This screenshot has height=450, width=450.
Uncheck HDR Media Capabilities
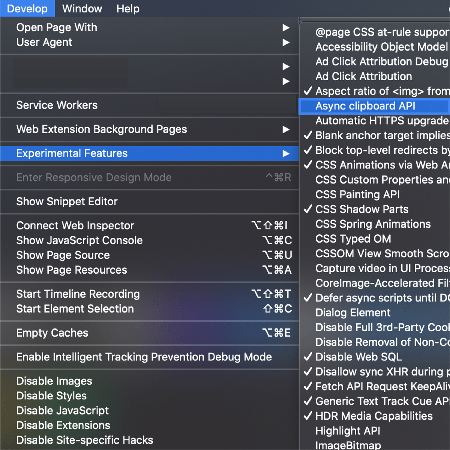(373, 416)
